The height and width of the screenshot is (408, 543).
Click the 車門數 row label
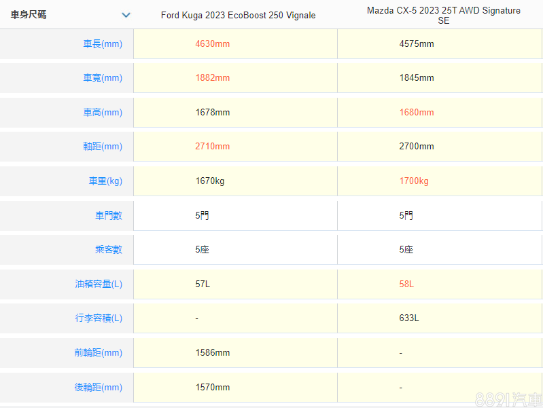tap(109, 216)
